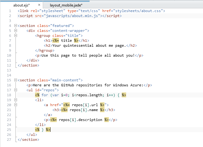
Task: Click the closing </ul> tag
Action: (32, 135)
